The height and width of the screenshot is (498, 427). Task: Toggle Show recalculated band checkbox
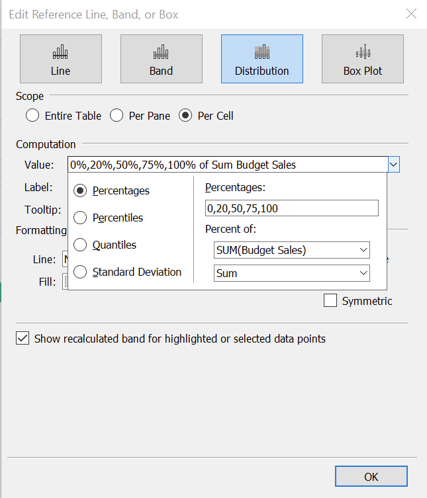click(23, 339)
